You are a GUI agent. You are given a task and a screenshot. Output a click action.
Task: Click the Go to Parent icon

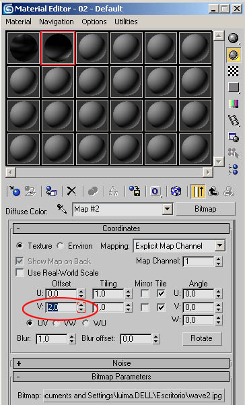pos(213,191)
